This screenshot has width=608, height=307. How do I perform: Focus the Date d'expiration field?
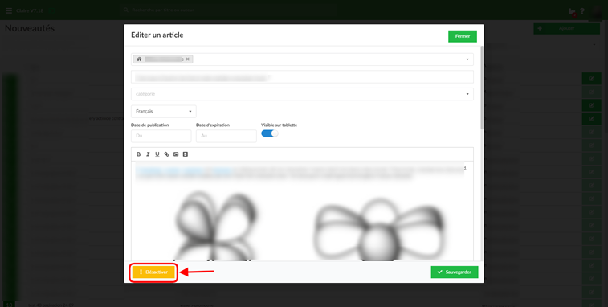tap(226, 137)
